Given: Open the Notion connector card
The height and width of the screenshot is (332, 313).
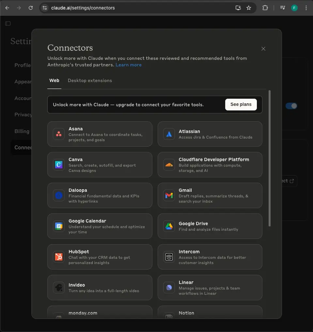Looking at the screenshot, I should pos(210,312).
